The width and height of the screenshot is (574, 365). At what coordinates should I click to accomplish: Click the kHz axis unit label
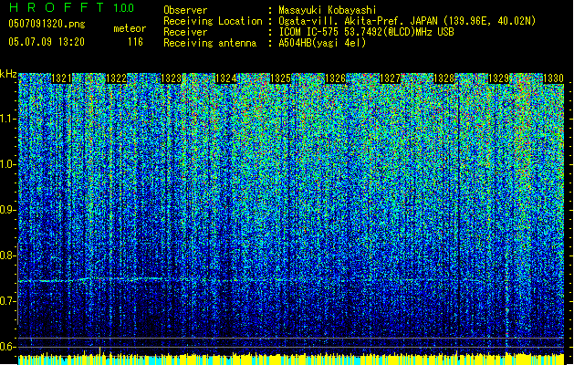pyautogui.click(x=8, y=74)
